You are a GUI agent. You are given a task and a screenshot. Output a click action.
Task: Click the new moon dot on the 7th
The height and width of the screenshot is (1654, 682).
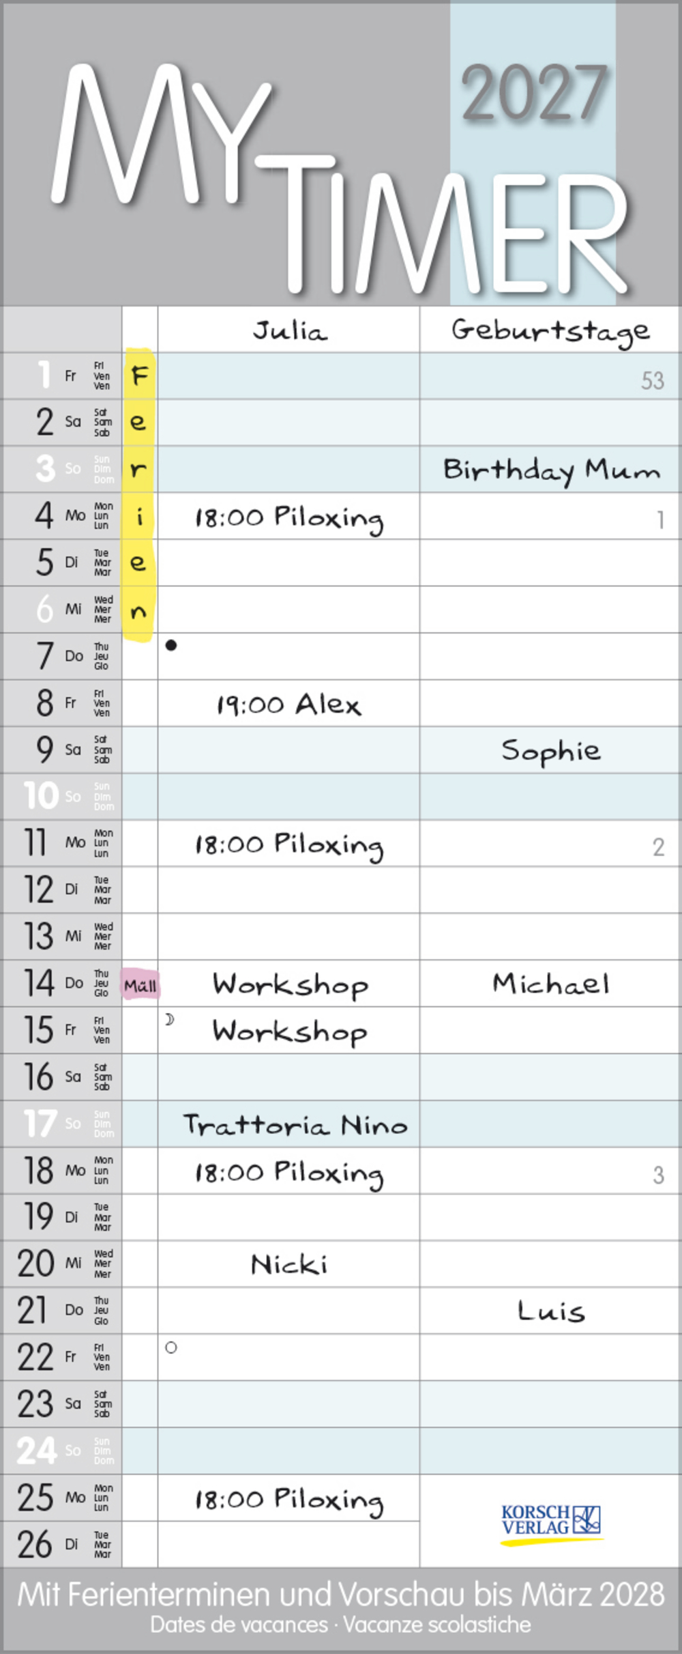point(171,645)
